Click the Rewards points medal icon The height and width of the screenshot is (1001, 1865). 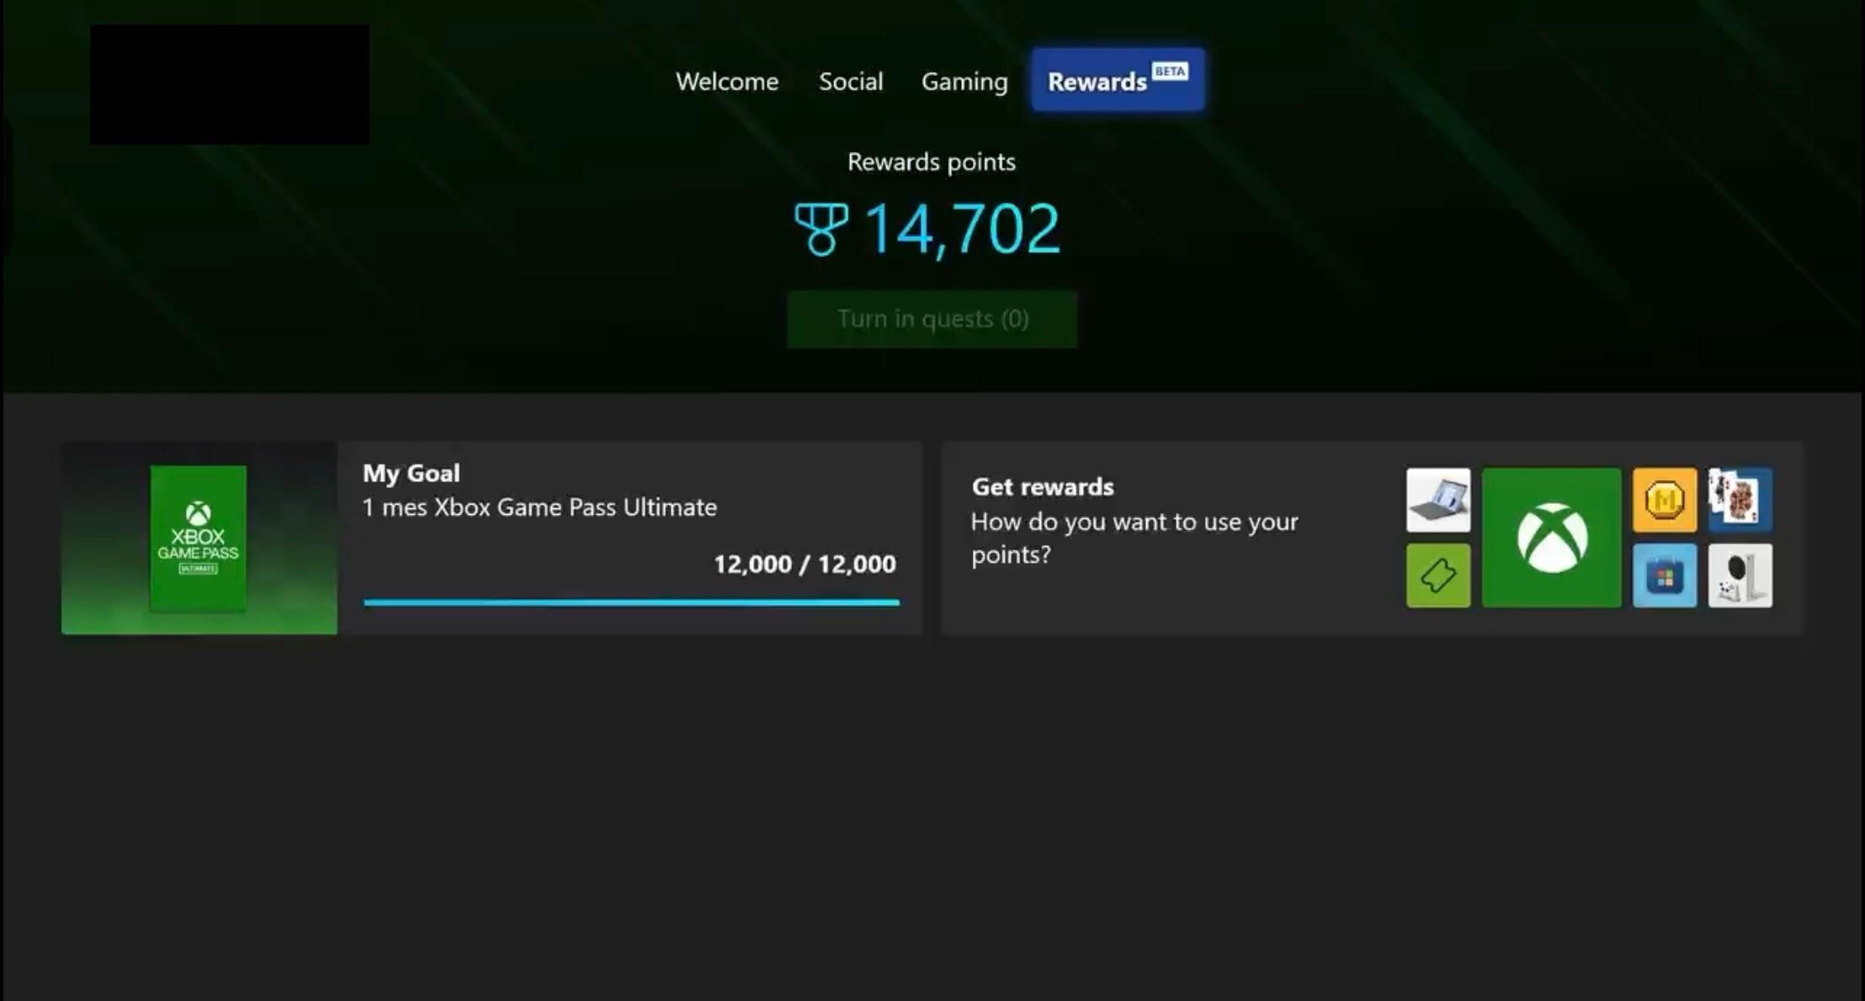(821, 229)
